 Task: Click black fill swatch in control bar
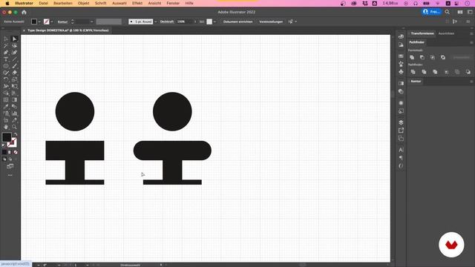click(34, 22)
